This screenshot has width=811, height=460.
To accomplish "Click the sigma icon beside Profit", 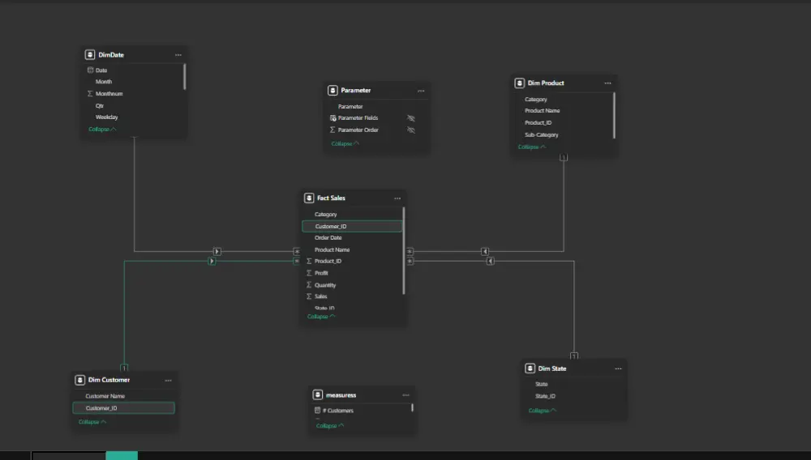I will click(309, 273).
